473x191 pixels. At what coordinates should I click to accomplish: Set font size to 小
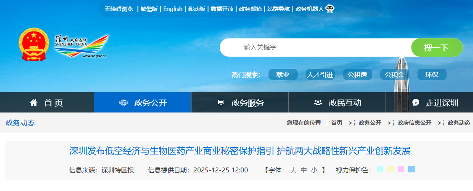pyautogui.click(x=315, y=170)
